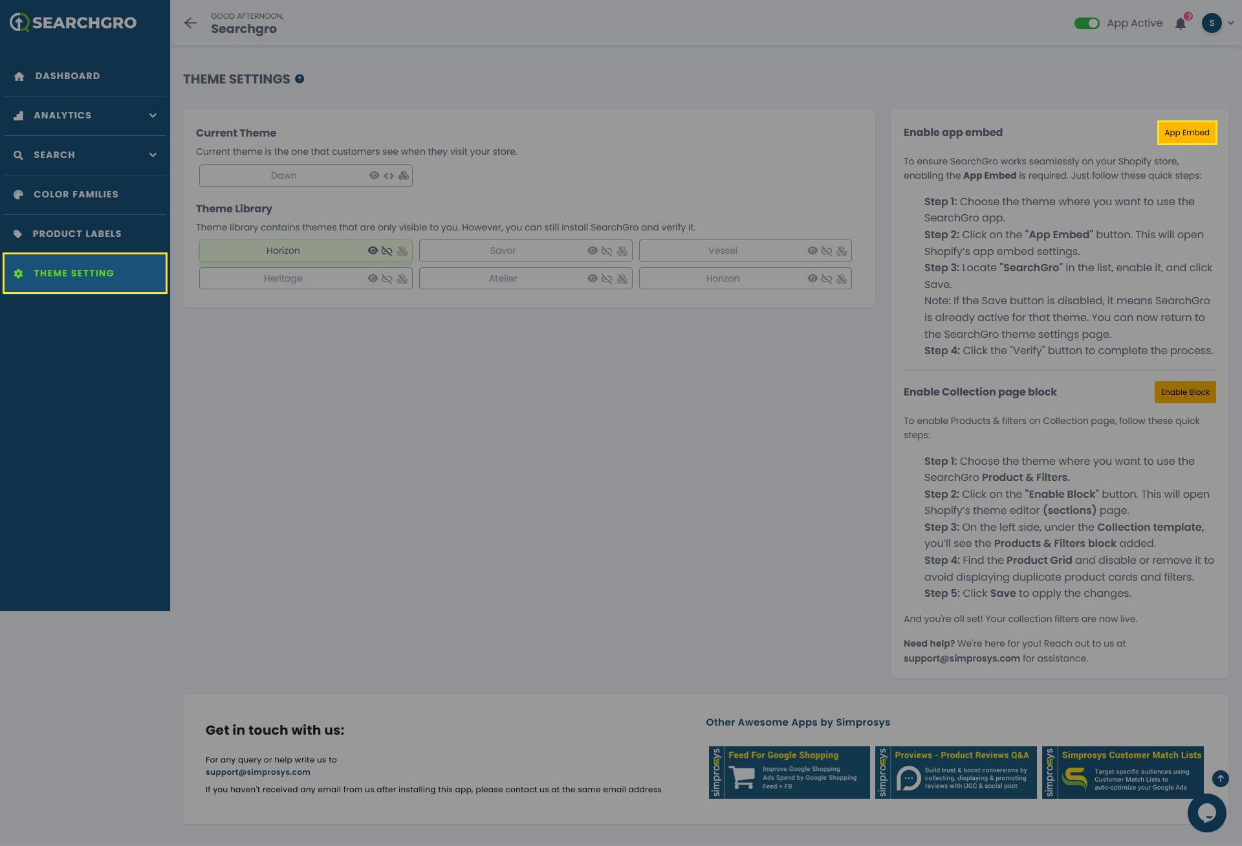The height and width of the screenshot is (846, 1242).
Task: Click the Theme Settings help icon
Action: (x=300, y=79)
